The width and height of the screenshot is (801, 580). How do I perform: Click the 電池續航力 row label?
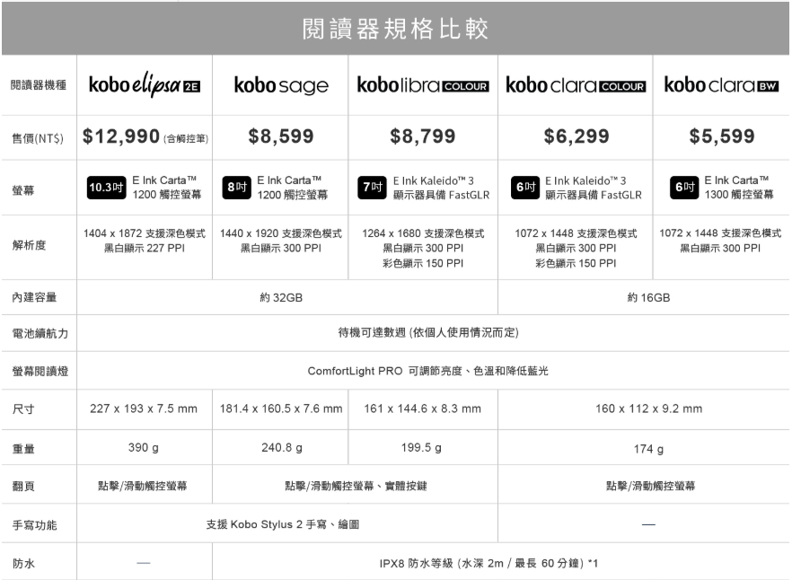click(x=40, y=333)
